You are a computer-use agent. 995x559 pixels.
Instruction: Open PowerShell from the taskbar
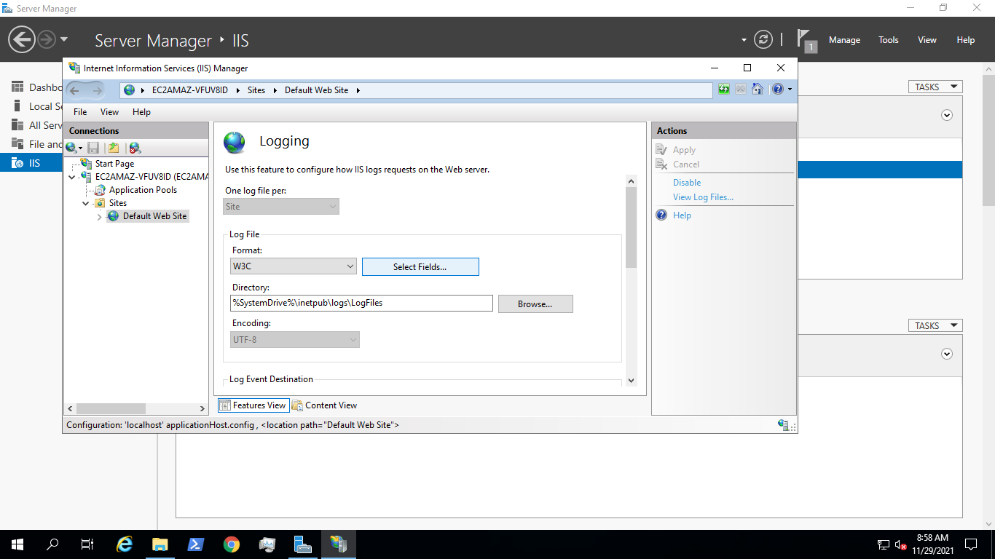point(196,544)
